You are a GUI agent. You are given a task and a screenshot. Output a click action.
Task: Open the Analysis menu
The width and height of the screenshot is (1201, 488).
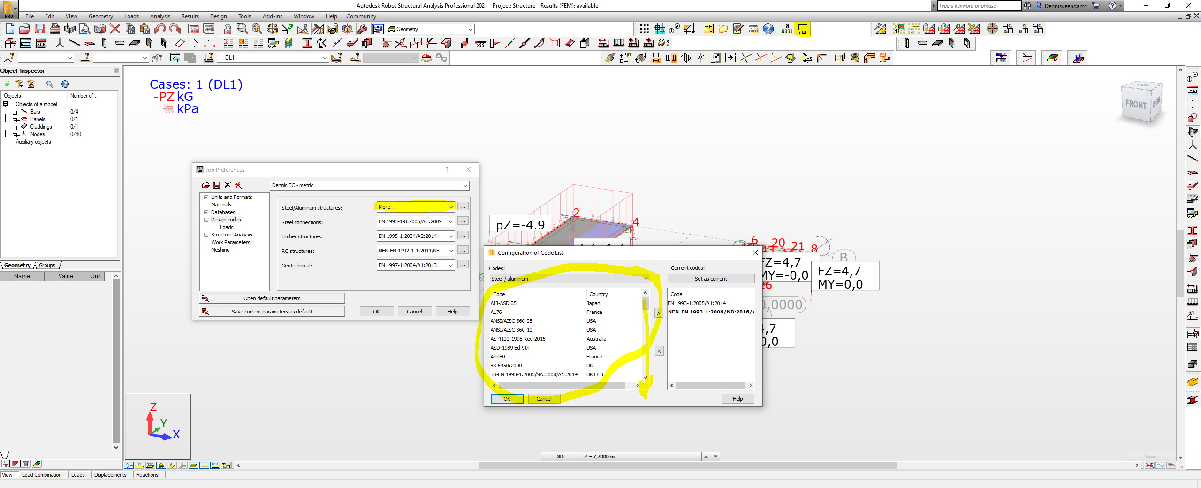pyautogui.click(x=160, y=16)
